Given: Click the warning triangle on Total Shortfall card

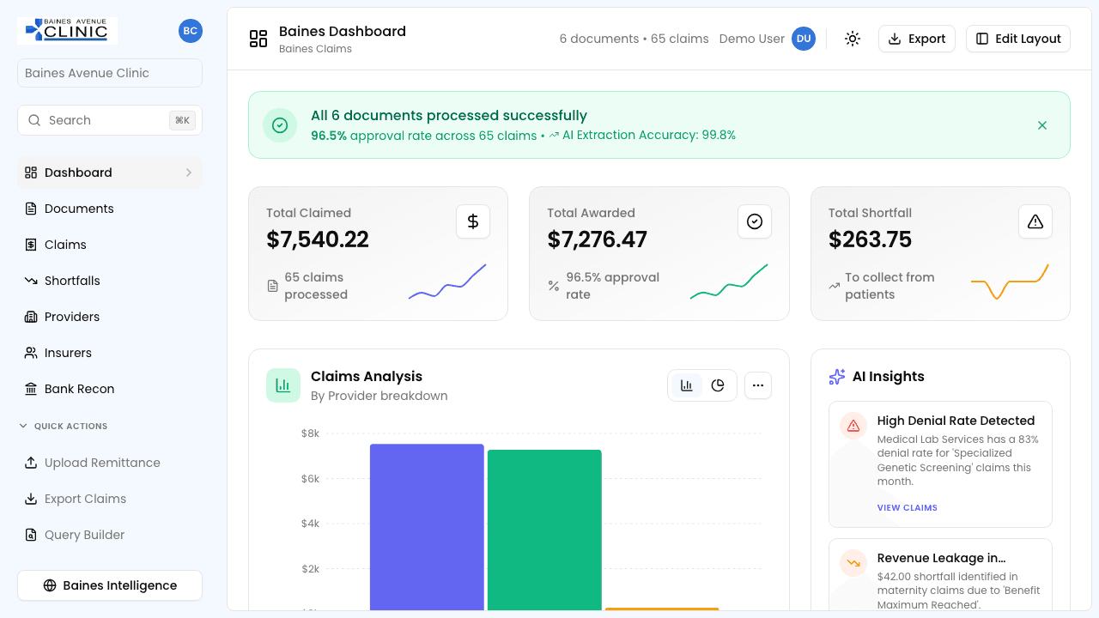Looking at the screenshot, I should pos(1035,221).
